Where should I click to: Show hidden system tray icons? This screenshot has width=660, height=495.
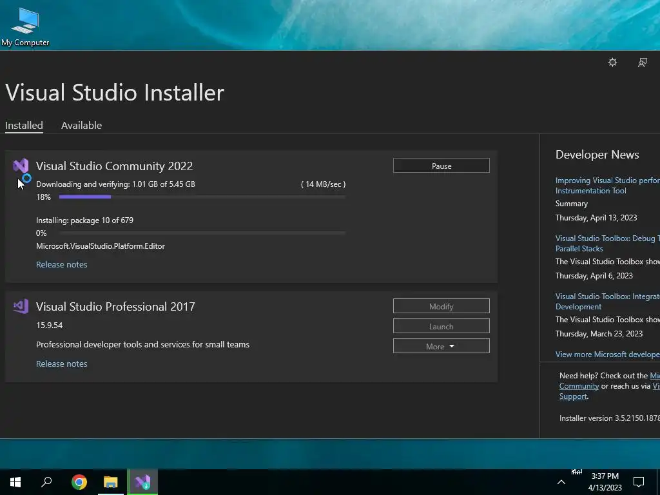click(x=561, y=482)
